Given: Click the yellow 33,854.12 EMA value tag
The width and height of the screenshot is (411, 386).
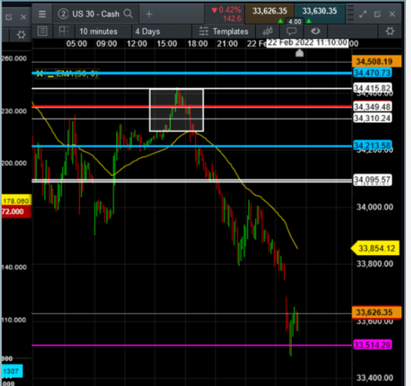Looking at the screenshot, I should 375,248.
